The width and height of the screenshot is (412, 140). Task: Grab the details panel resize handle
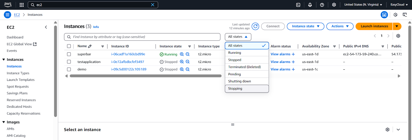233,125
